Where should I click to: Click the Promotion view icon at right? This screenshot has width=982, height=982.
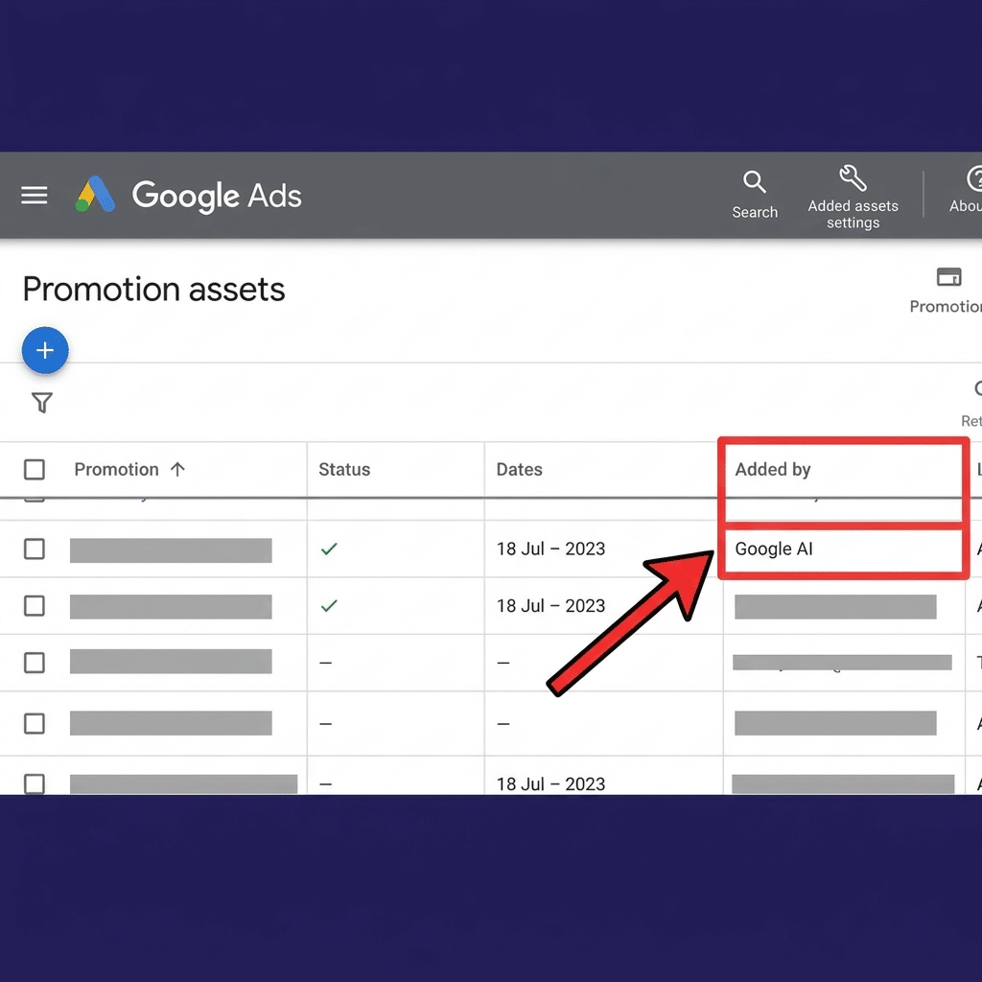click(948, 276)
